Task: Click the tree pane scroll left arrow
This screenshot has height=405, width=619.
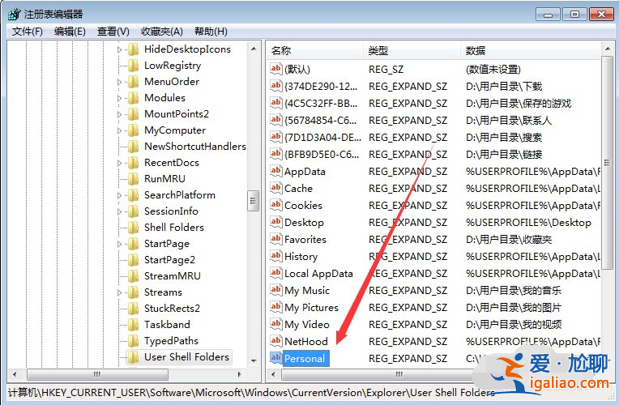Action: (15, 374)
